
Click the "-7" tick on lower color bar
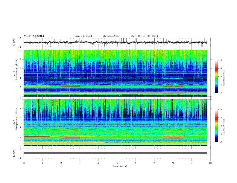pyautogui.click(x=221, y=142)
